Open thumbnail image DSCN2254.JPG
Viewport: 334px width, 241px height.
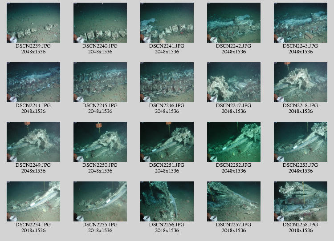pos(33,201)
